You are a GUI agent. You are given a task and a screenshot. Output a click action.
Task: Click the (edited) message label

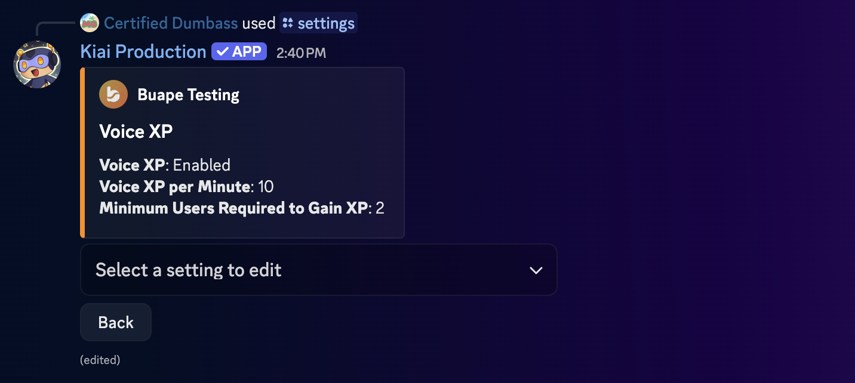(100, 360)
